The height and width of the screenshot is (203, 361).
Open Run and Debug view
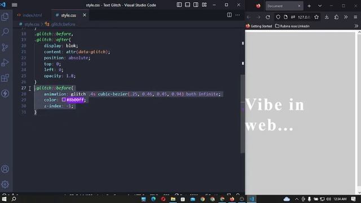(x=5, y=63)
